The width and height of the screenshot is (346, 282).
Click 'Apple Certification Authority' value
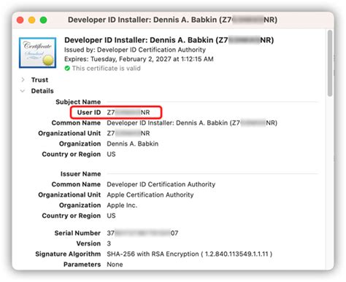click(150, 195)
